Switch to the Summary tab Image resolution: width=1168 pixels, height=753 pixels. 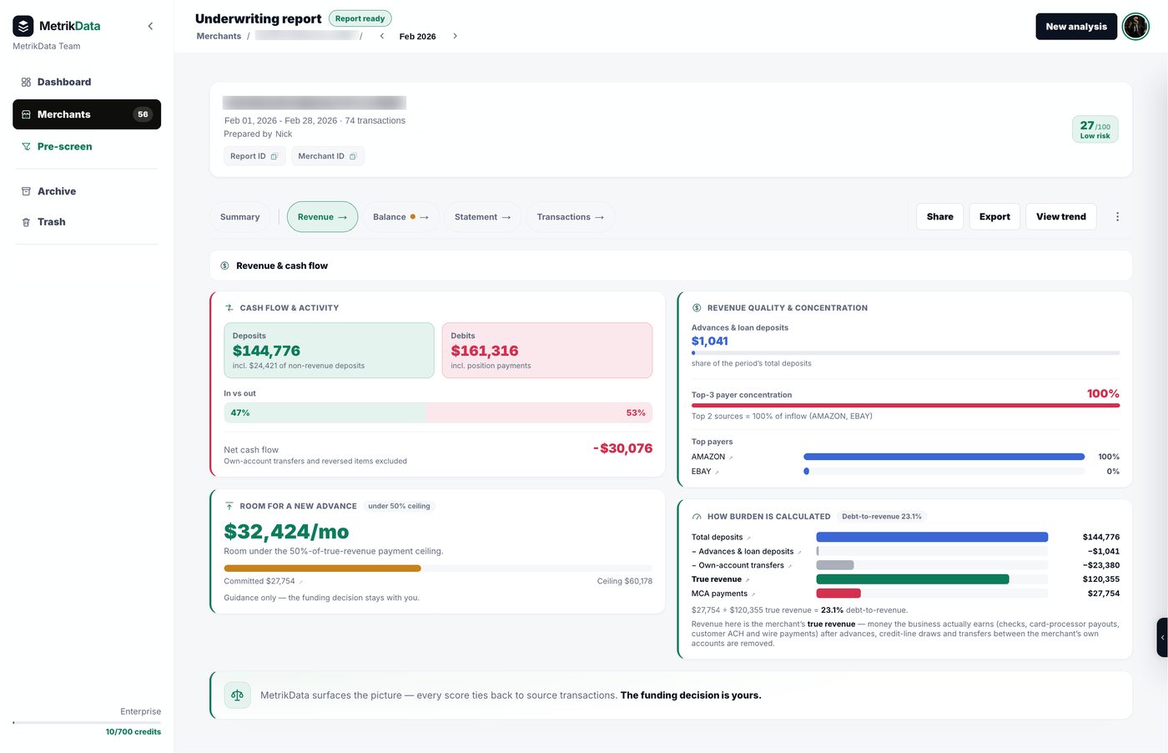point(239,217)
